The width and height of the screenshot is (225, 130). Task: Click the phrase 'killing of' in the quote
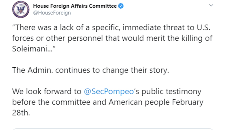click(197, 38)
